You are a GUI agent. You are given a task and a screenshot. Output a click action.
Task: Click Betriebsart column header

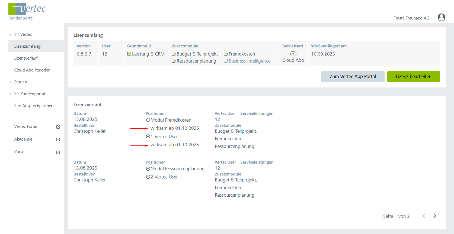tap(293, 46)
